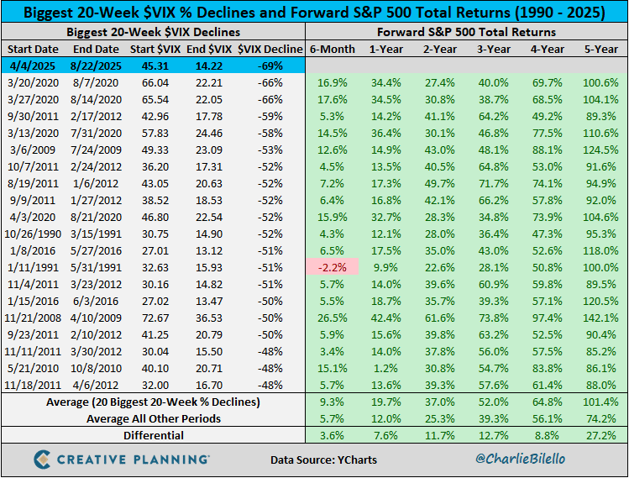The image size is (629, 478).
Task: Select the 72.67 Start $VIX value
Action: point(155,318)
